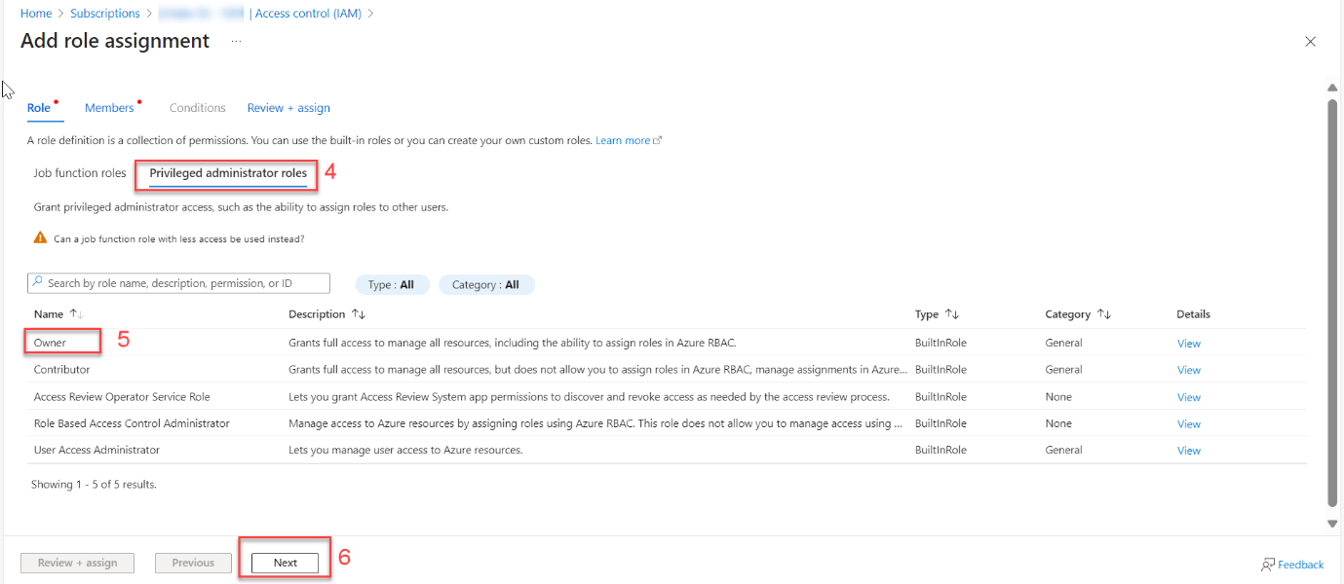Click 'Lets you manage user access' description
The height and width of the screenshot is (584, 1344).
pyautogui.click(x=405, y=450)
